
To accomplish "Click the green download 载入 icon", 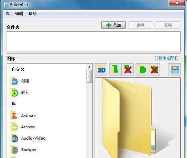I will click(x=14, y=93).
